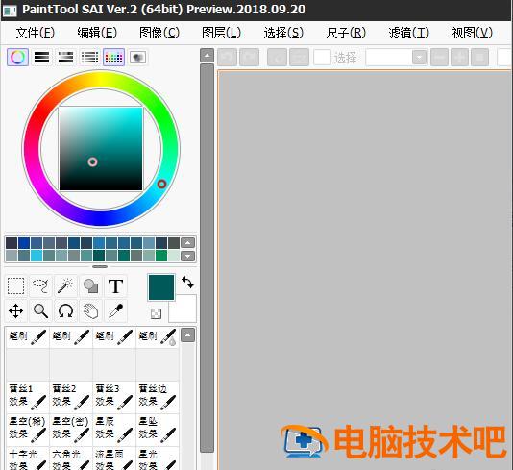Click brush list scroll-up arrow
The height and width of the screenshot is (470, 513).
point(187,335)
